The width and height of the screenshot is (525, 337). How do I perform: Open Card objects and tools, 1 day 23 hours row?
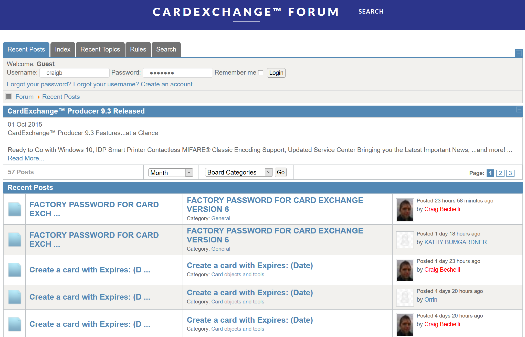[x=238, y=274]
